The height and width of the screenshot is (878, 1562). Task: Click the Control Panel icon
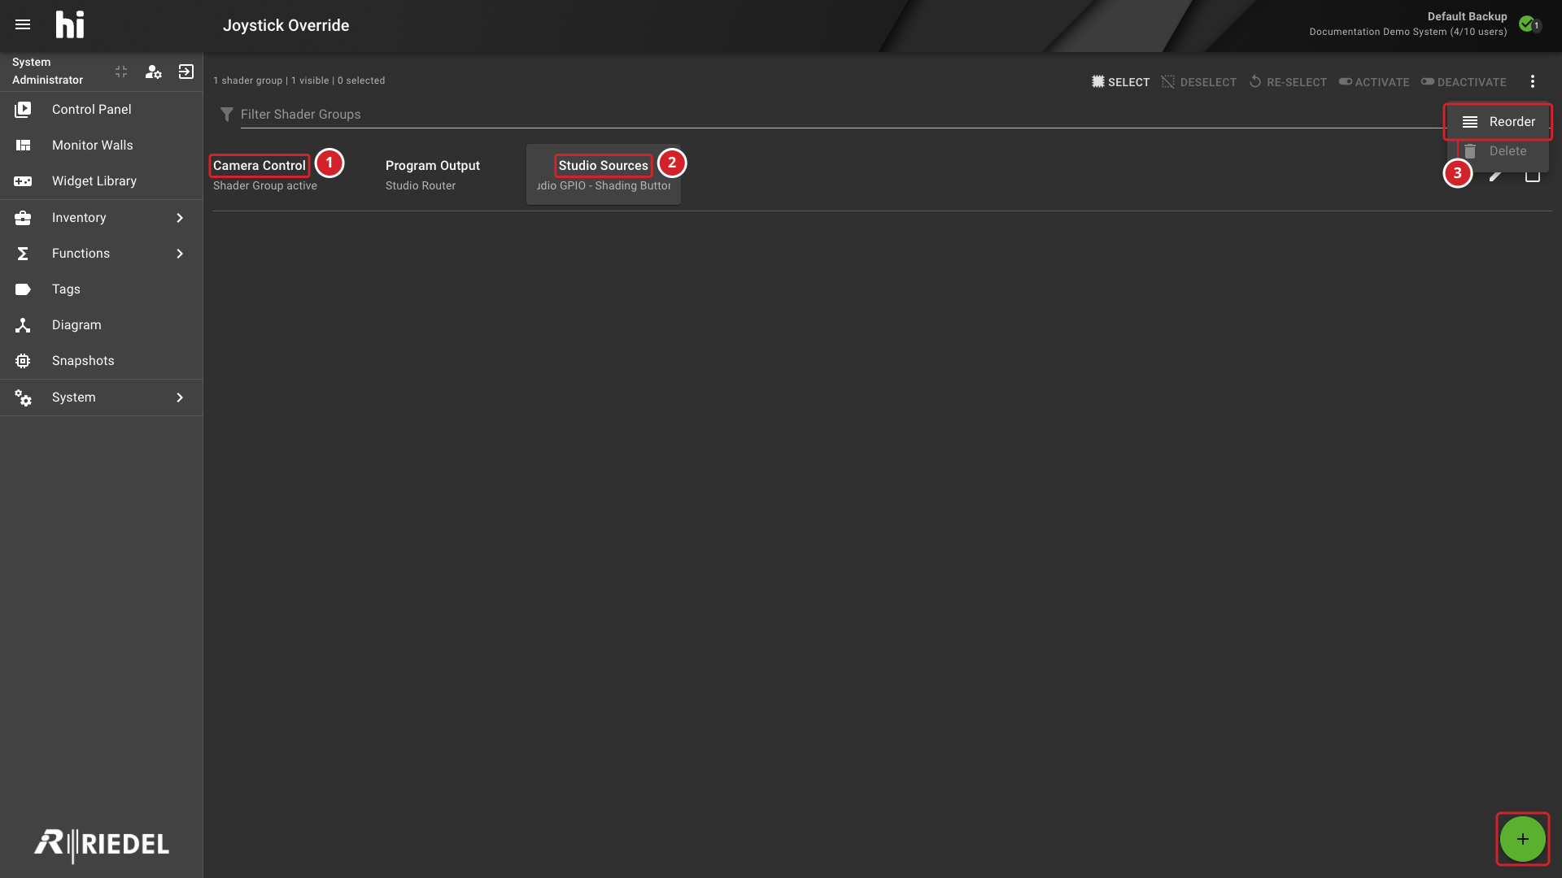point(23,109)
